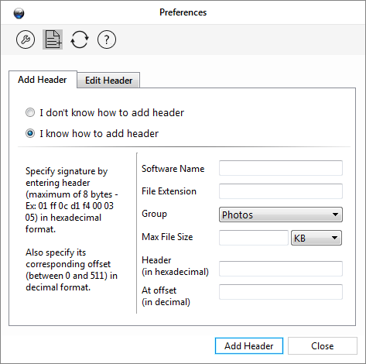Click the Preferences window title

coord(183,12)
